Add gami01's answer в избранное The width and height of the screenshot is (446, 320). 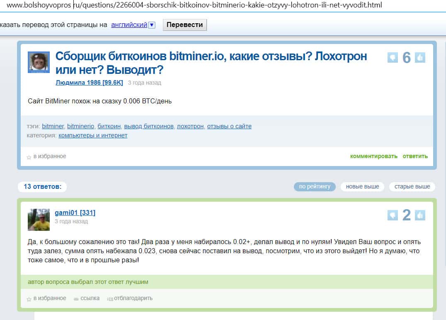50,298
